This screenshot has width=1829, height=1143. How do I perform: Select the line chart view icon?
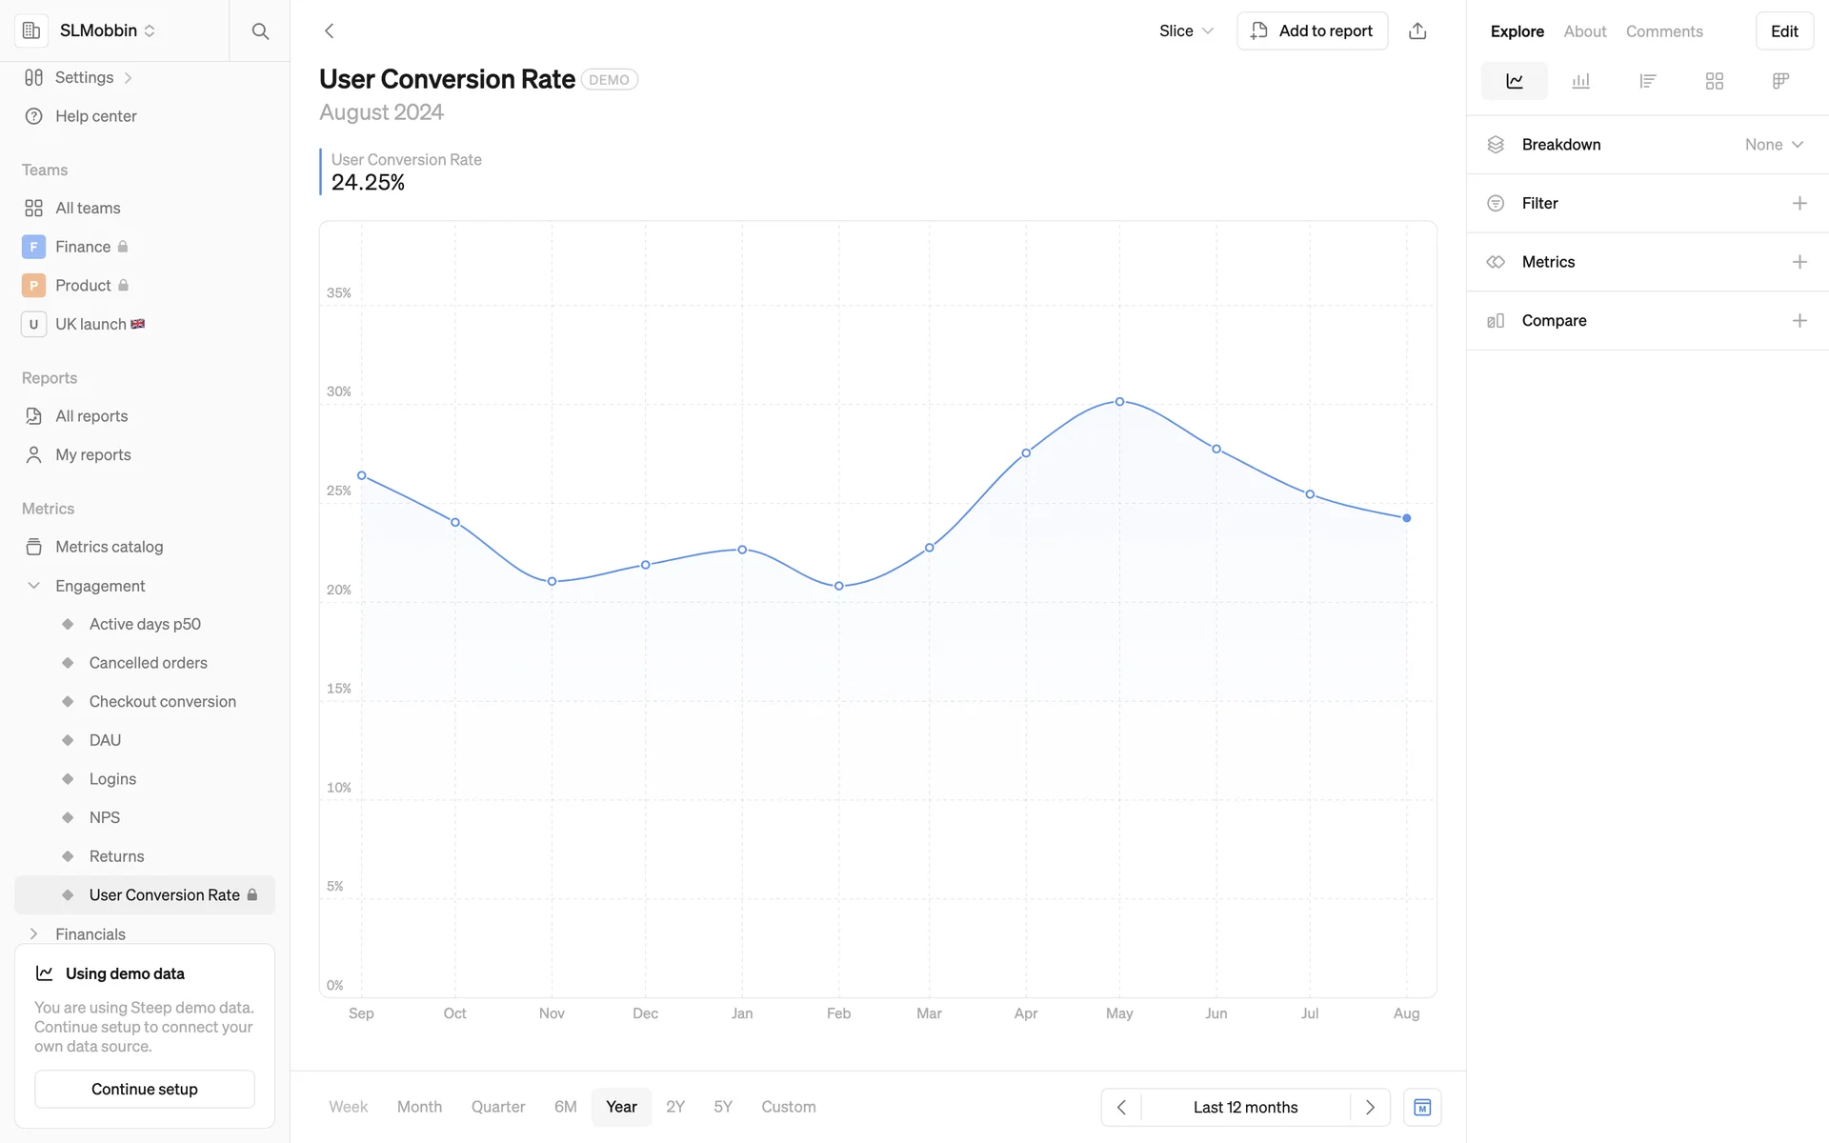click(x=1514, y=81)
